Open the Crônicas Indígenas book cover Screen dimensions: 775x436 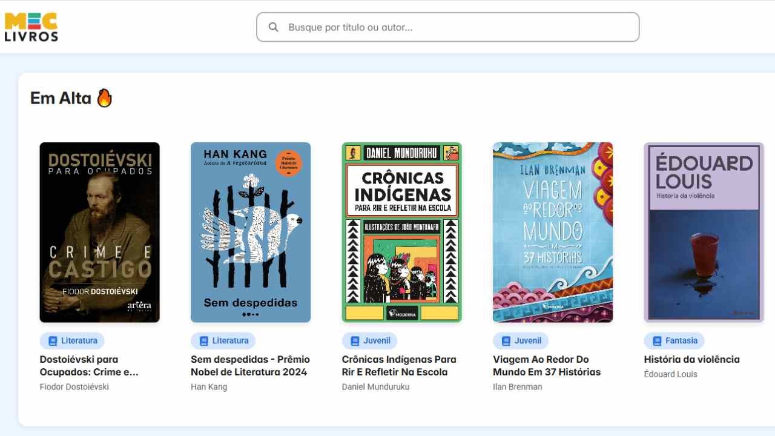[x=402, y=233]
